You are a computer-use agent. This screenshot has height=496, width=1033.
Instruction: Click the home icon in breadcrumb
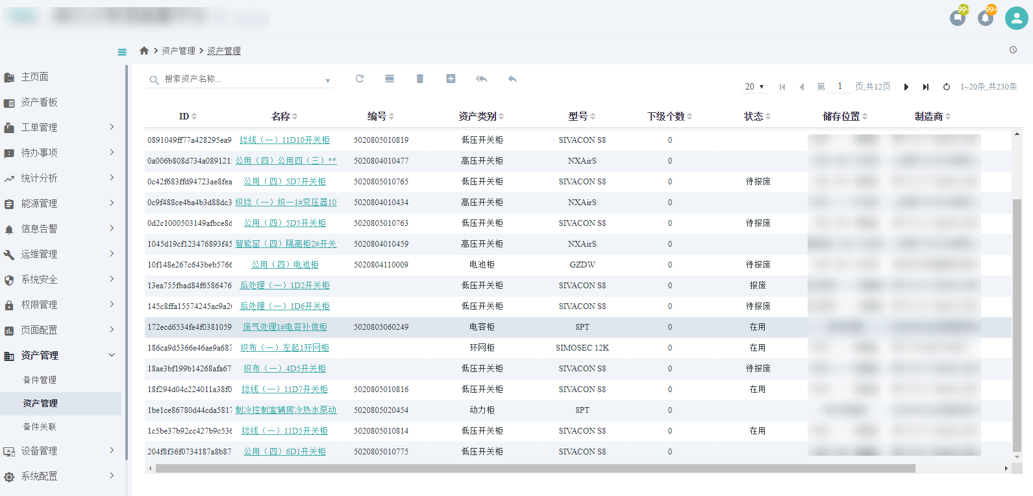click(x=144, y=51)
